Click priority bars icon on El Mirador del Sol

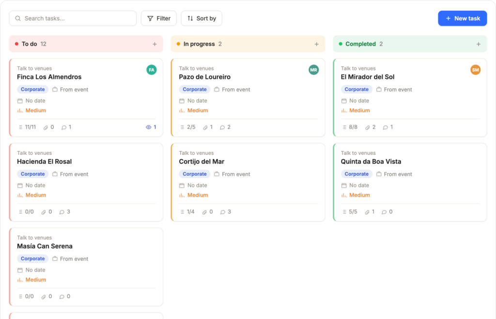344,111
